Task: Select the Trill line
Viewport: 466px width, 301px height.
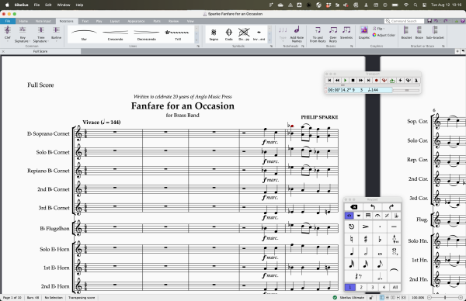Action: tap(178, 34)
